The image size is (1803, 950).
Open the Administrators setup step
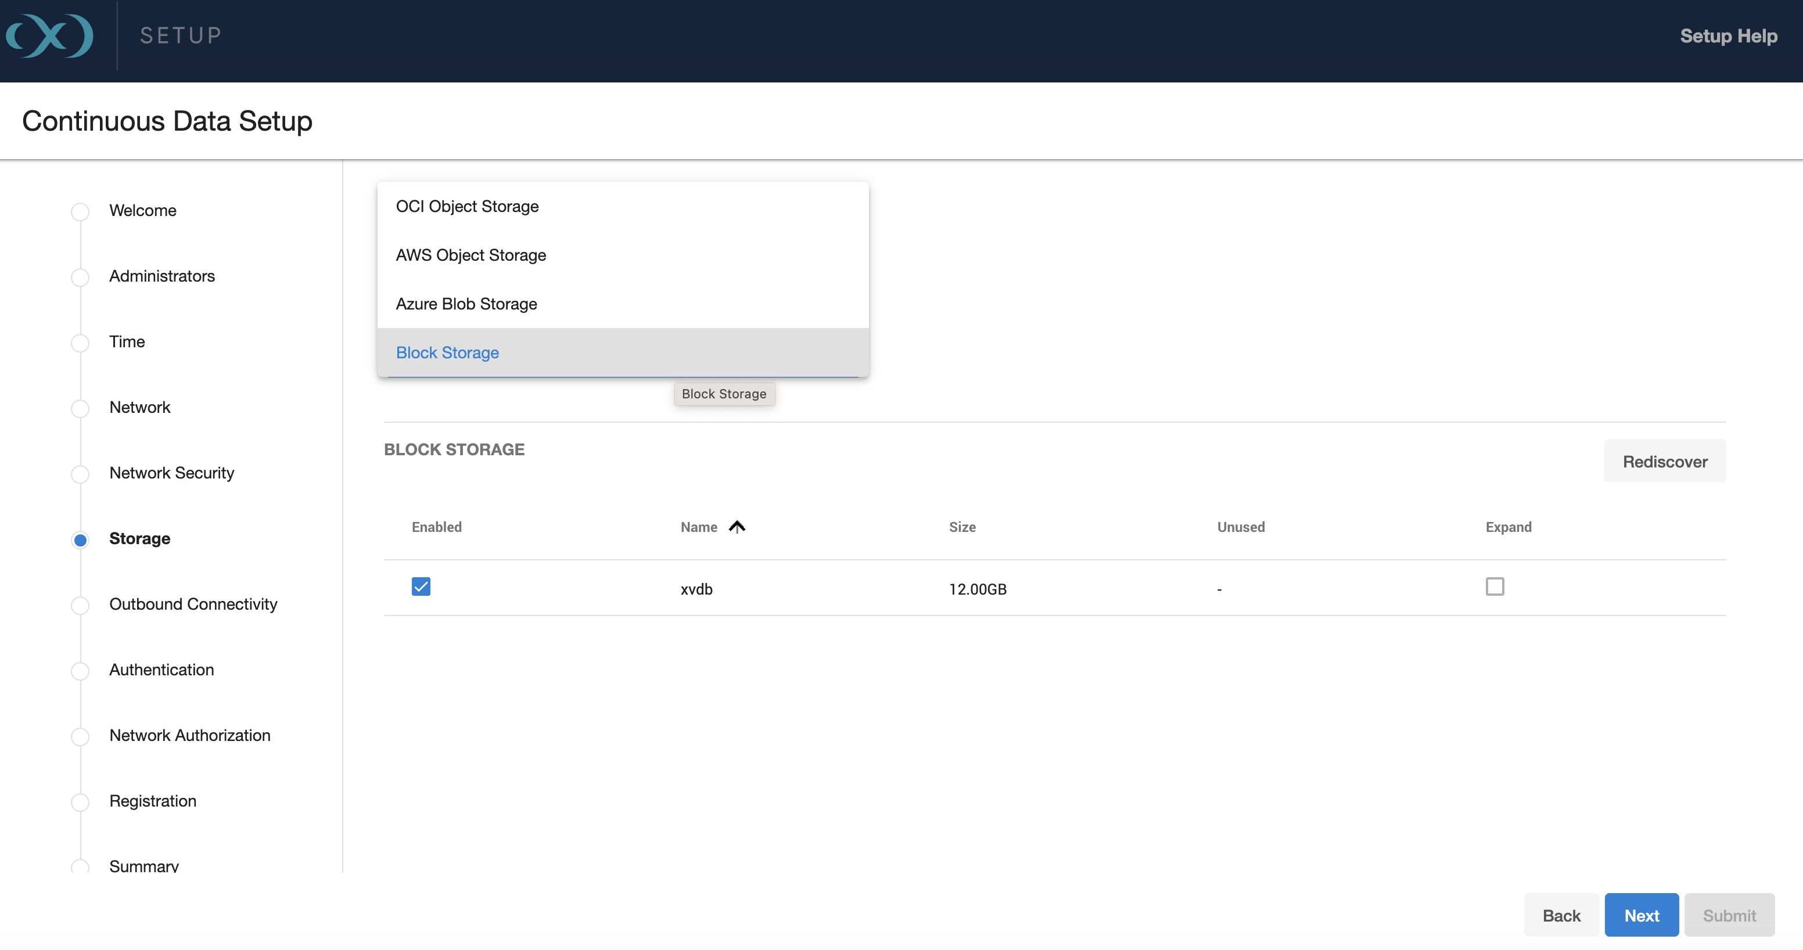[x=161, y=276]
